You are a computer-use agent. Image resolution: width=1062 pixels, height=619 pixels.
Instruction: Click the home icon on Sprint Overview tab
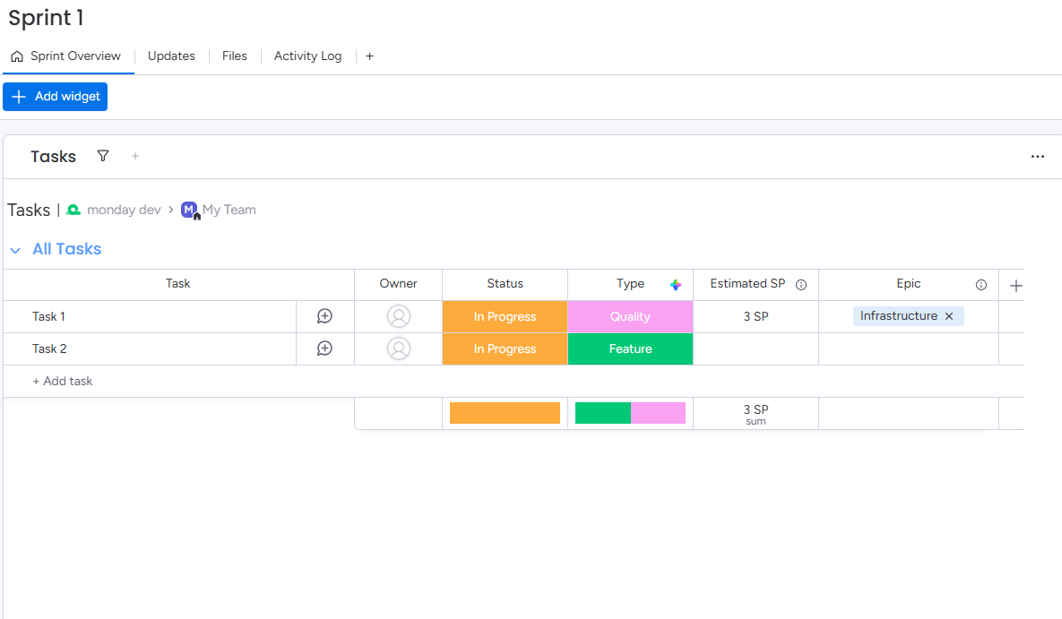[x=16, y=56]
